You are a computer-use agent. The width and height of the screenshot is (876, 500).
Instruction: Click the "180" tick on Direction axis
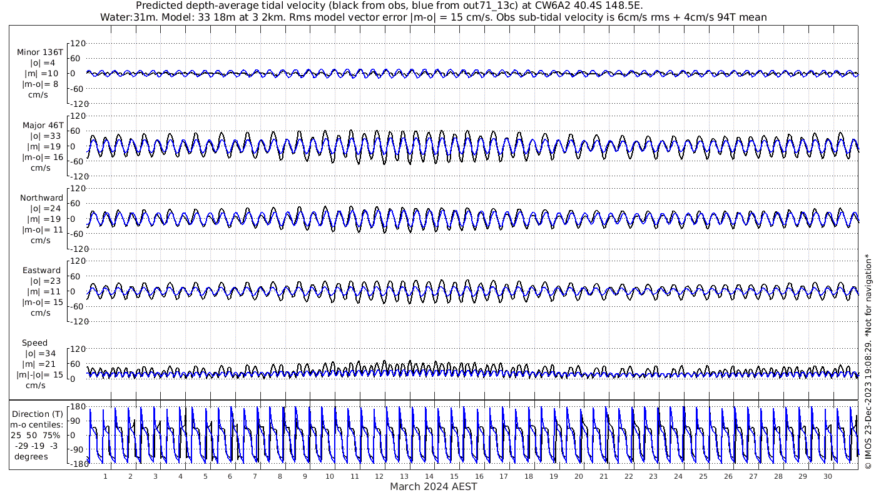[78, 407]
